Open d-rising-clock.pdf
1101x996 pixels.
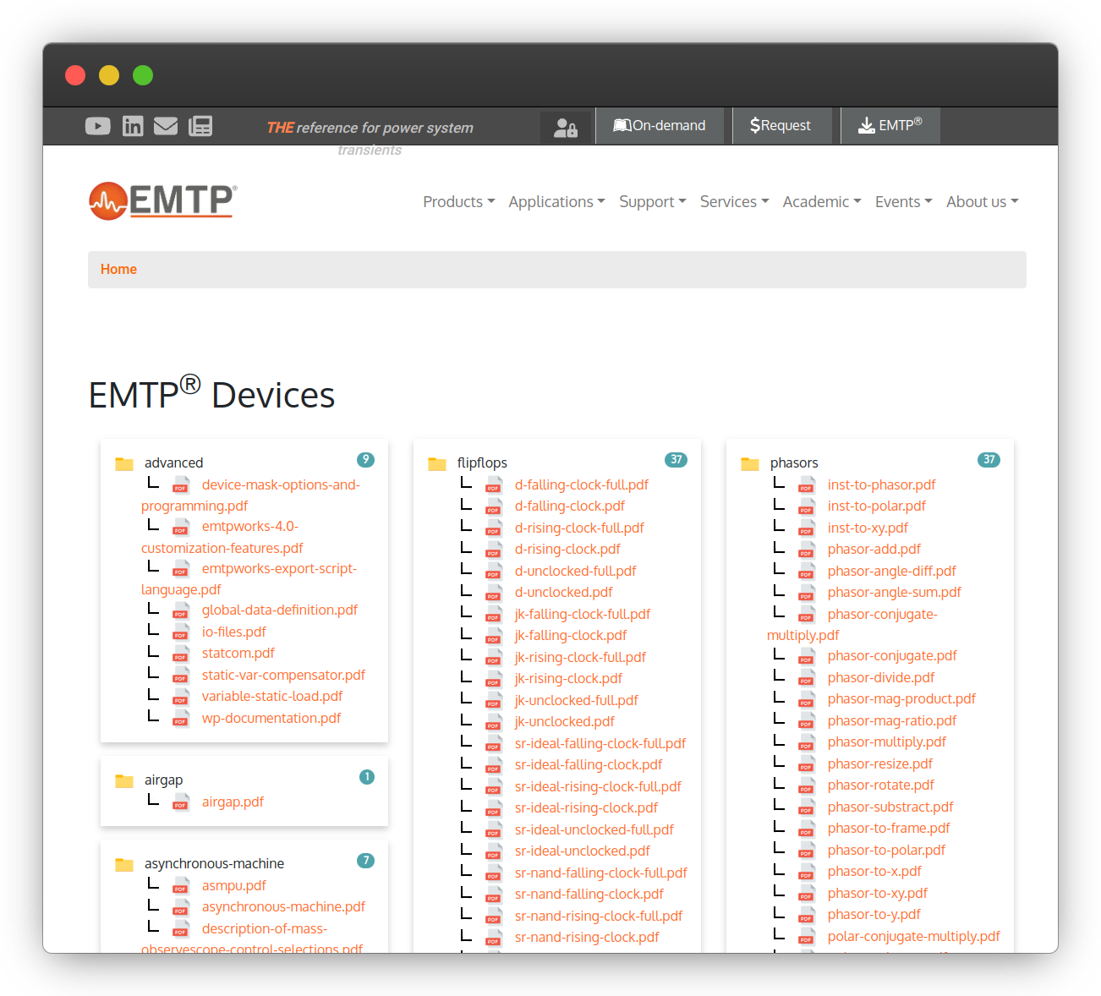[x=567, y=550]
